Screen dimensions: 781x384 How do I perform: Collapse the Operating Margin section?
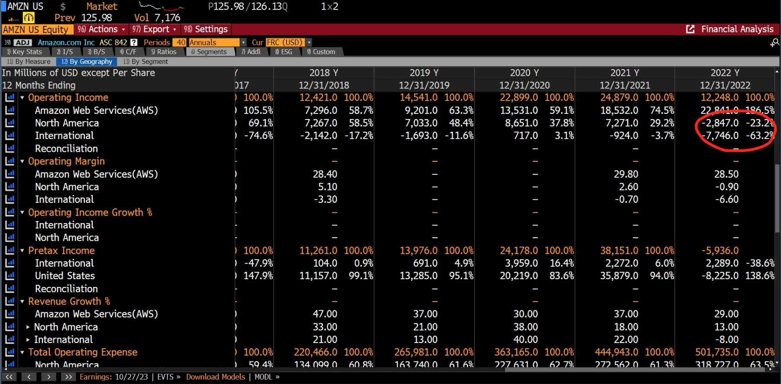click(22, 162)
